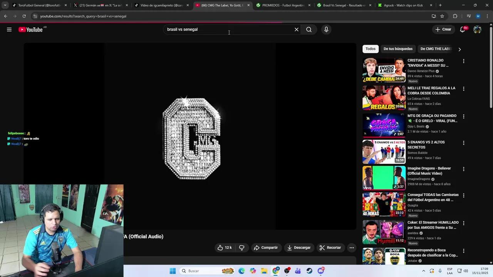Viewport: 493px width, 277px height.
Task: Open Cristiano Ronaldo envidia thumbnail
Action: [x=384, y=70]
